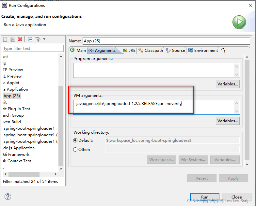Click the New launch configuration icon
This screenshot has height=206, width=256.
[5, 39]
